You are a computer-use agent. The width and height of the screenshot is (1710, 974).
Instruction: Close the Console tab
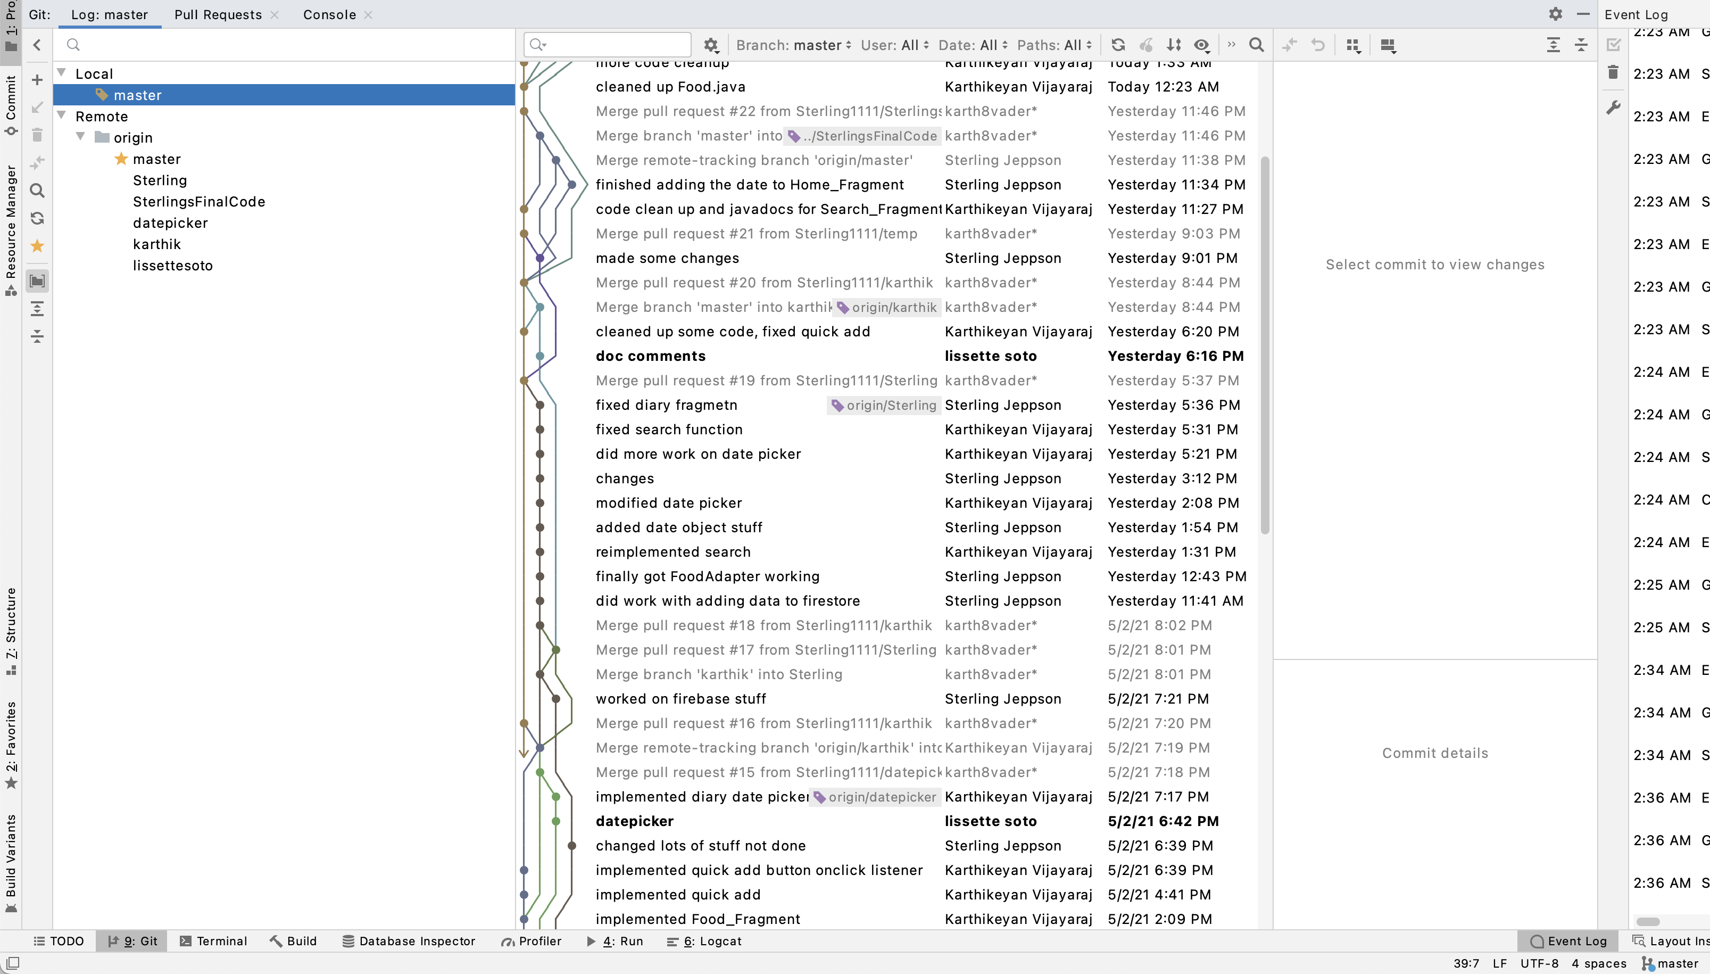tap(368, 15)
